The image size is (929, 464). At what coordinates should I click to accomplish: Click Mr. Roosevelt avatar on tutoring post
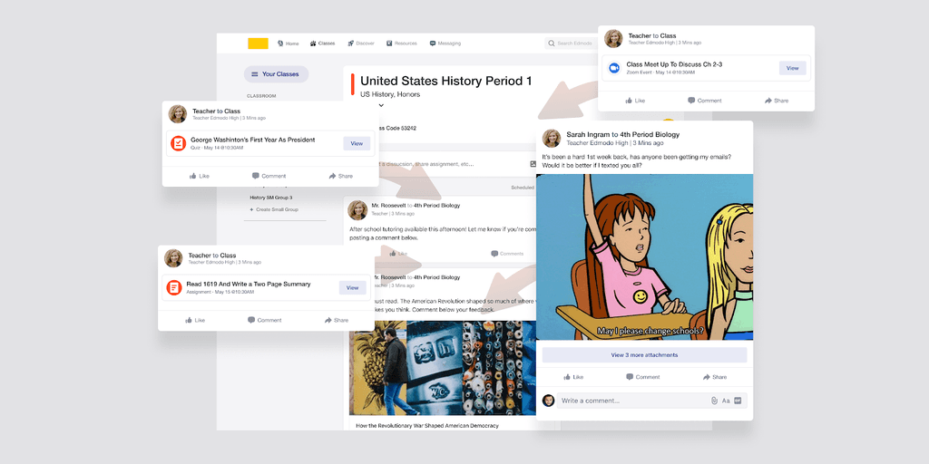pos(357,209)
